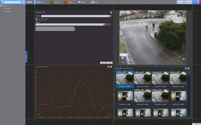This screenshot has width=201, height=125.
Task: Select 2.Camera in the tree
Action: 7,8
